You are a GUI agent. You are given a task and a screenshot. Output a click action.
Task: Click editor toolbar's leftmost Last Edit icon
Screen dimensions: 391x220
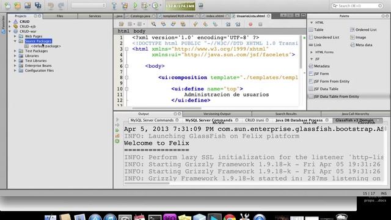point(121,24)
